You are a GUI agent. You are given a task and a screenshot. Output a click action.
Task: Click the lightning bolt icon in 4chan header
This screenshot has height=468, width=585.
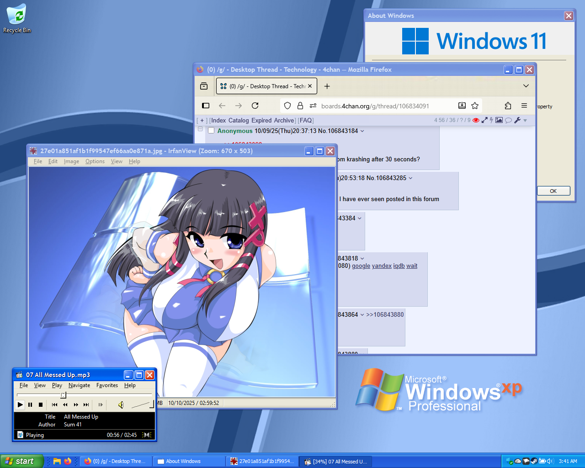[x=491, y=120]
